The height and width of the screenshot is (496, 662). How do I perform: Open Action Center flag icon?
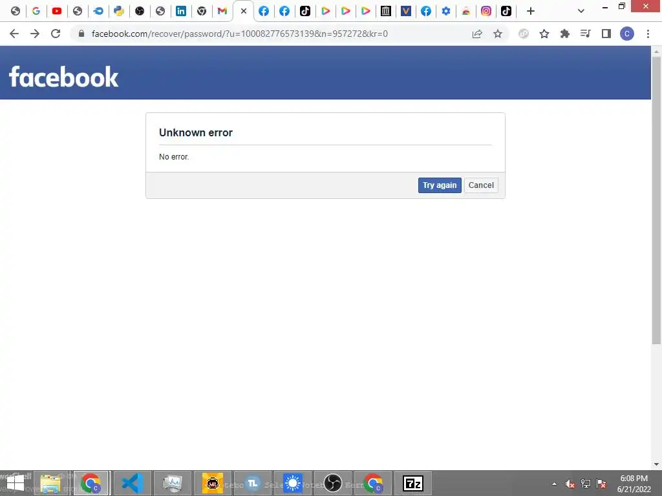(602, 484)
